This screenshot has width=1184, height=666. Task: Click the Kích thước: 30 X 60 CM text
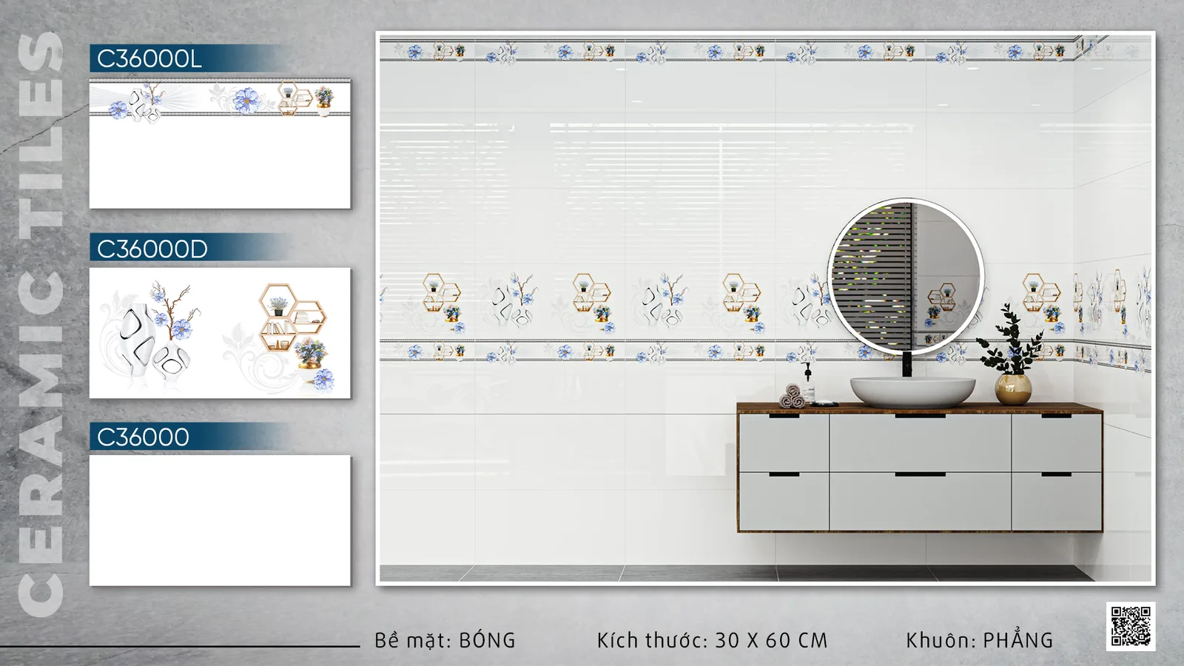tap(712, 640)
